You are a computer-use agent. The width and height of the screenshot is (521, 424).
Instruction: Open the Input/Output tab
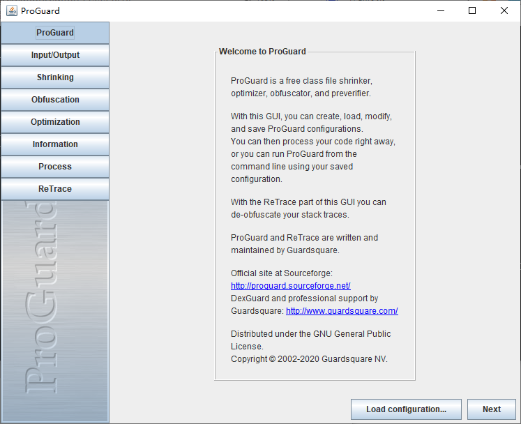(x=55, y=55)
